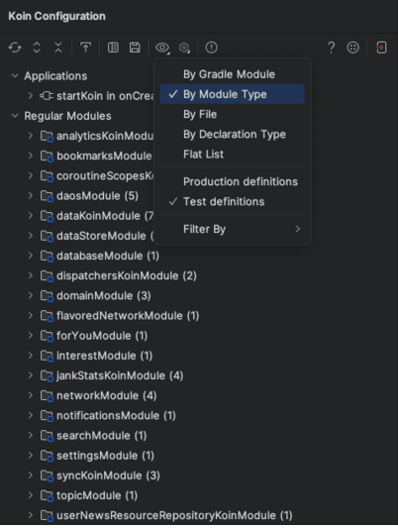Click the forYouModule folder icon

pyautogui.click(x=47, y=336)
